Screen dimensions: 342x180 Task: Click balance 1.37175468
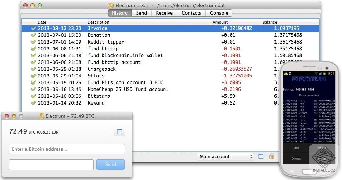288,35
